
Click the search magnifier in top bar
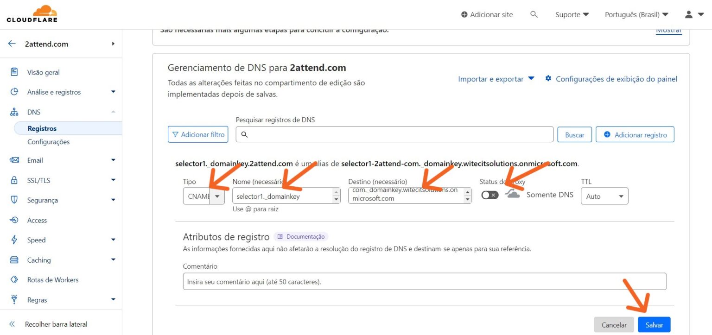(534, 14)
